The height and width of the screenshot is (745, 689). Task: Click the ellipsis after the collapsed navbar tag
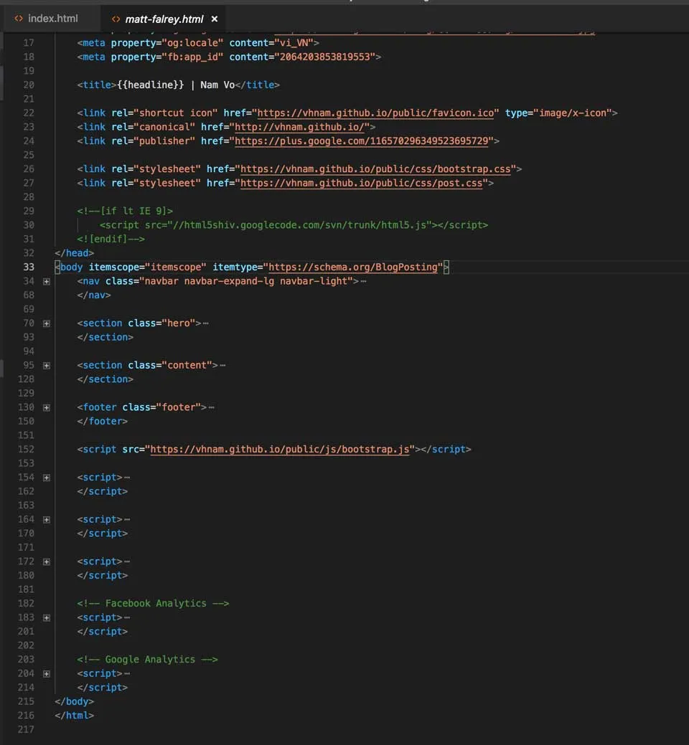point(364,281)
